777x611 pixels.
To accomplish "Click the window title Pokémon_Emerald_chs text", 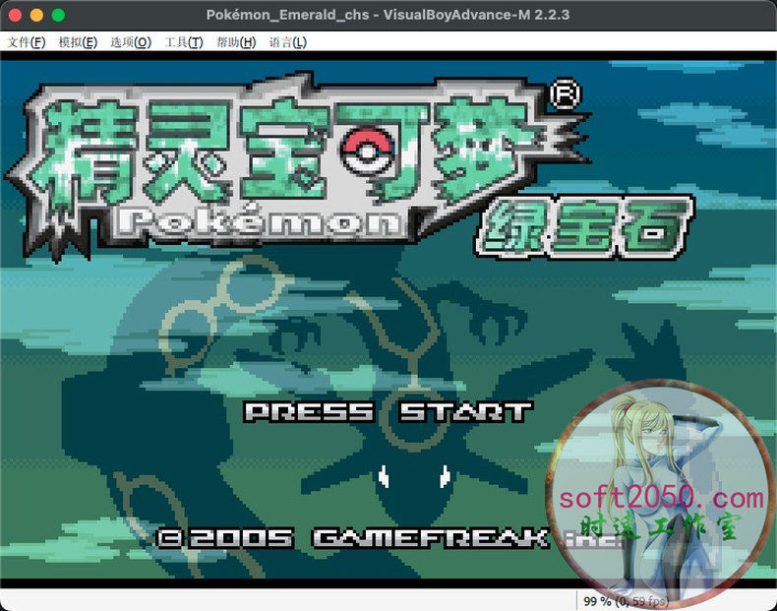I will coord(287,15).
